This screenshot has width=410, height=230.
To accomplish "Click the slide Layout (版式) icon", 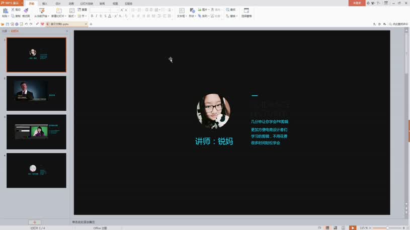I will (x=71, y=11).
